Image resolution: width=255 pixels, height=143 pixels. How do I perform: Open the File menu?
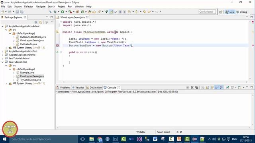point(3,6)
